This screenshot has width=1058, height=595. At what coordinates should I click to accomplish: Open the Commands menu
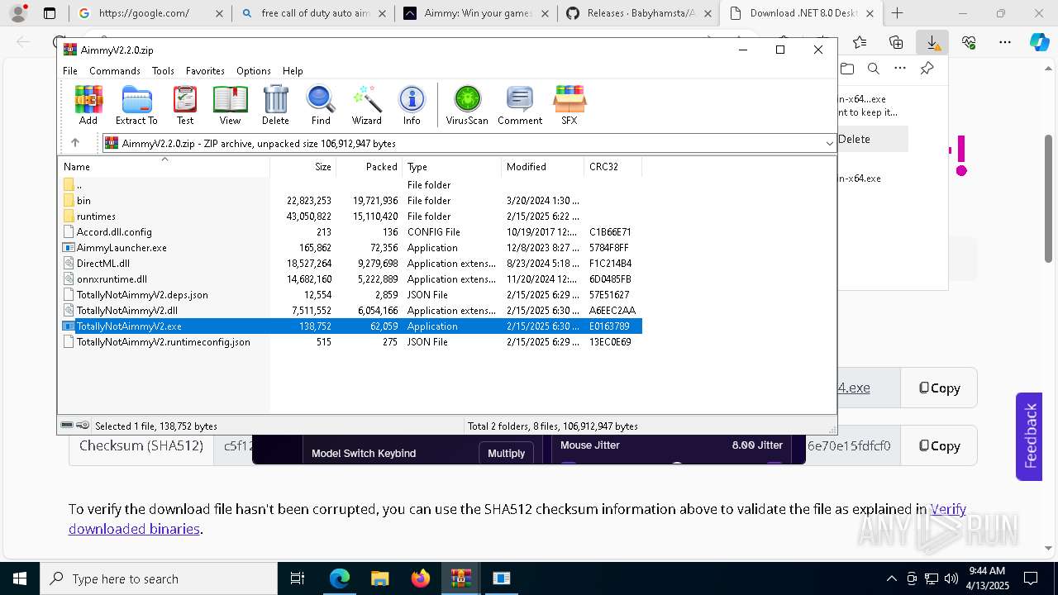click(115, 71)
